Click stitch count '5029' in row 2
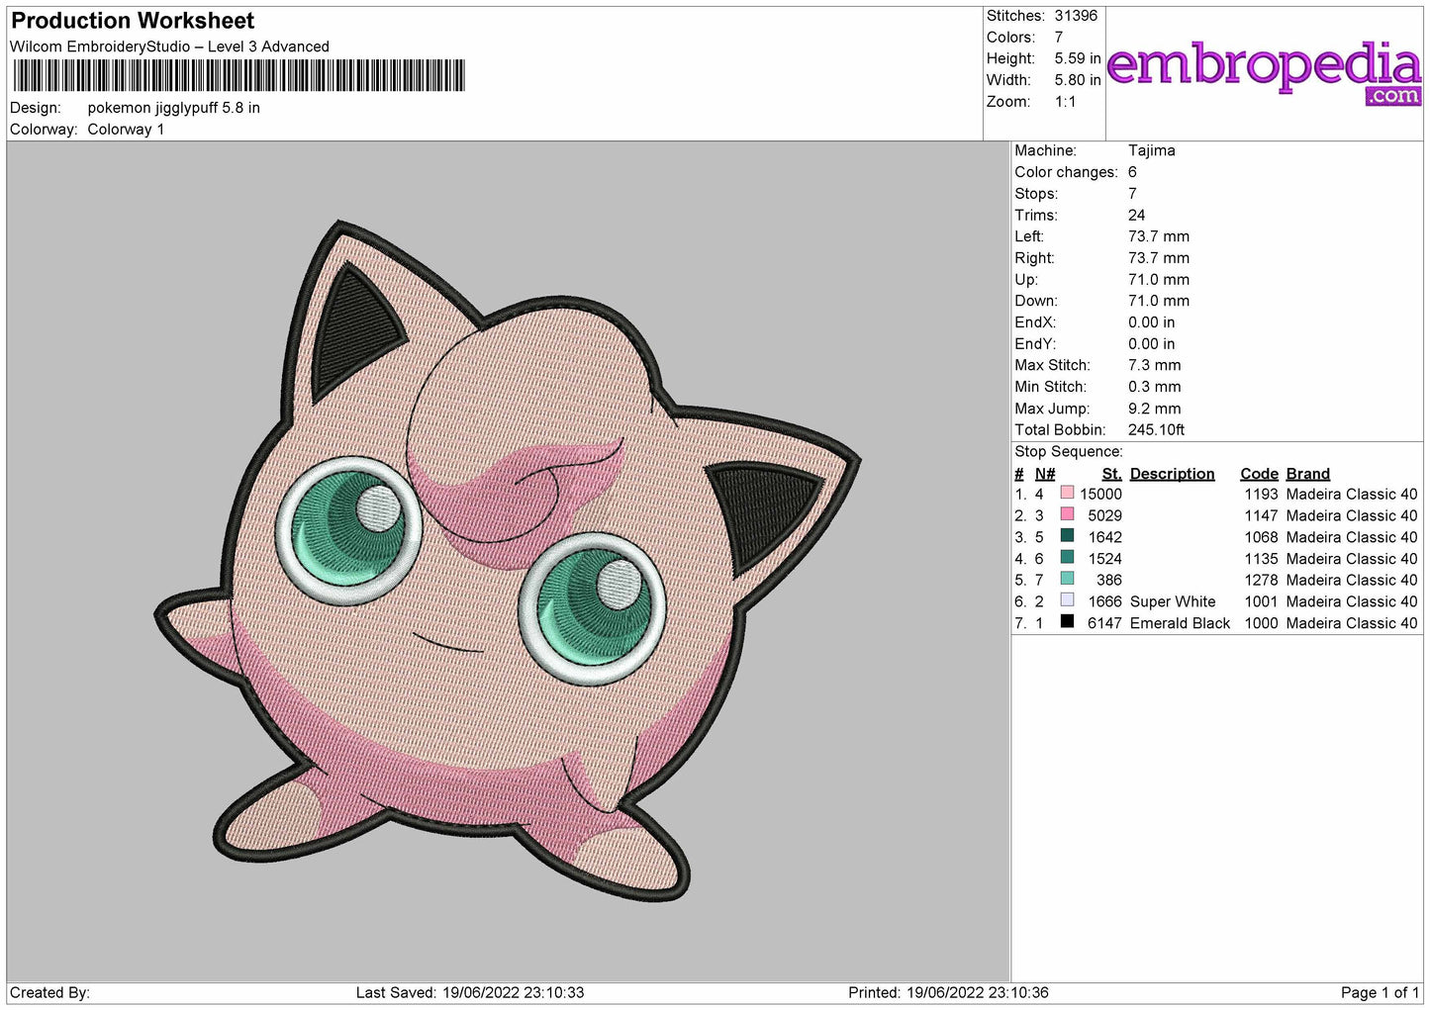The height and width of the screenshot is (1010, 1430). point(1104,516)
